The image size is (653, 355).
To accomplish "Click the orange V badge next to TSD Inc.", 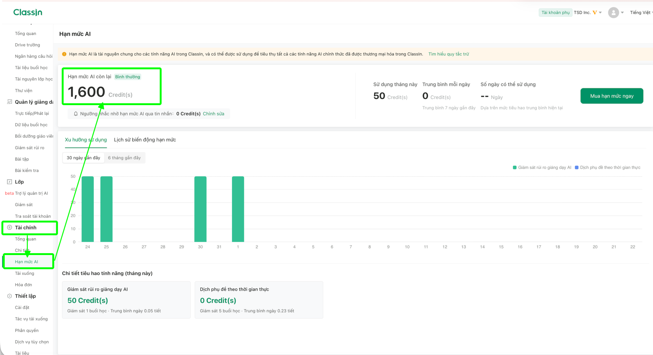I will coord(595,13).
